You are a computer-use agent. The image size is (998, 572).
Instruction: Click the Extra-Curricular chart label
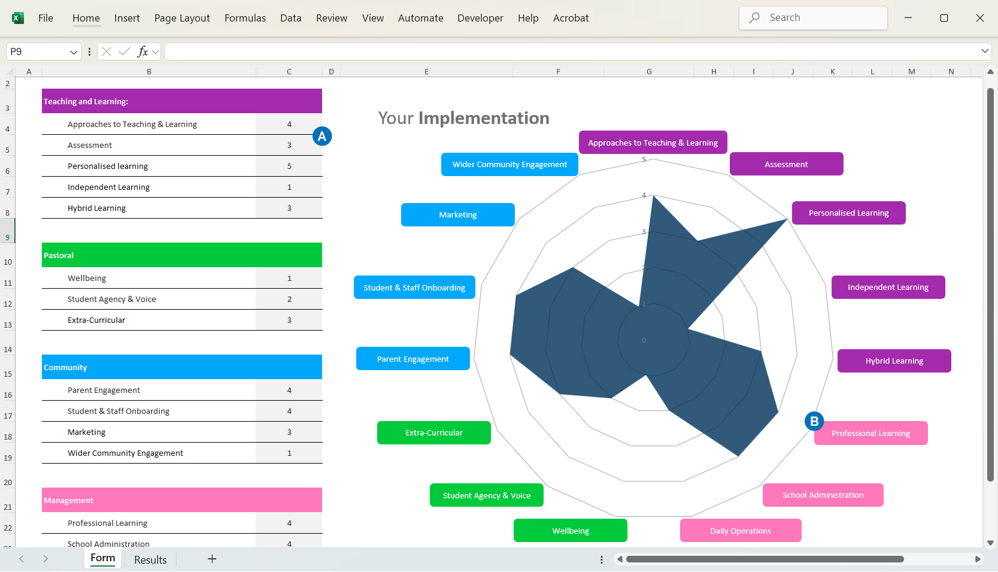coord(433,432)
